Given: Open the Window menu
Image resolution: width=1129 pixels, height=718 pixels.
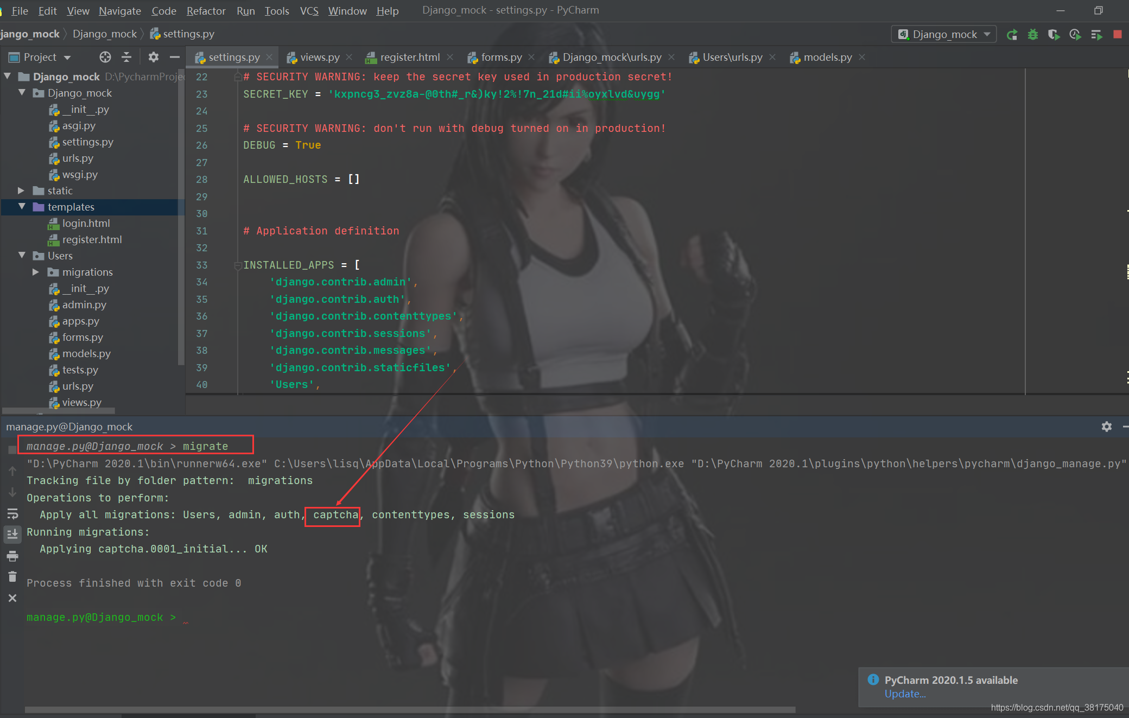Looking at the screenshot, I should pos(347,11).
